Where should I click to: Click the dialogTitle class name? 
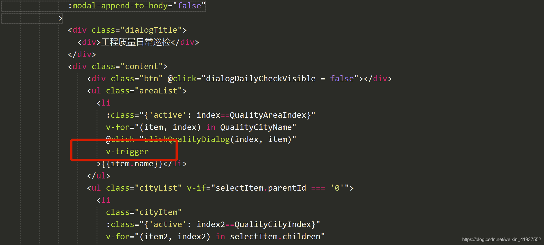[x=151, y=30]
